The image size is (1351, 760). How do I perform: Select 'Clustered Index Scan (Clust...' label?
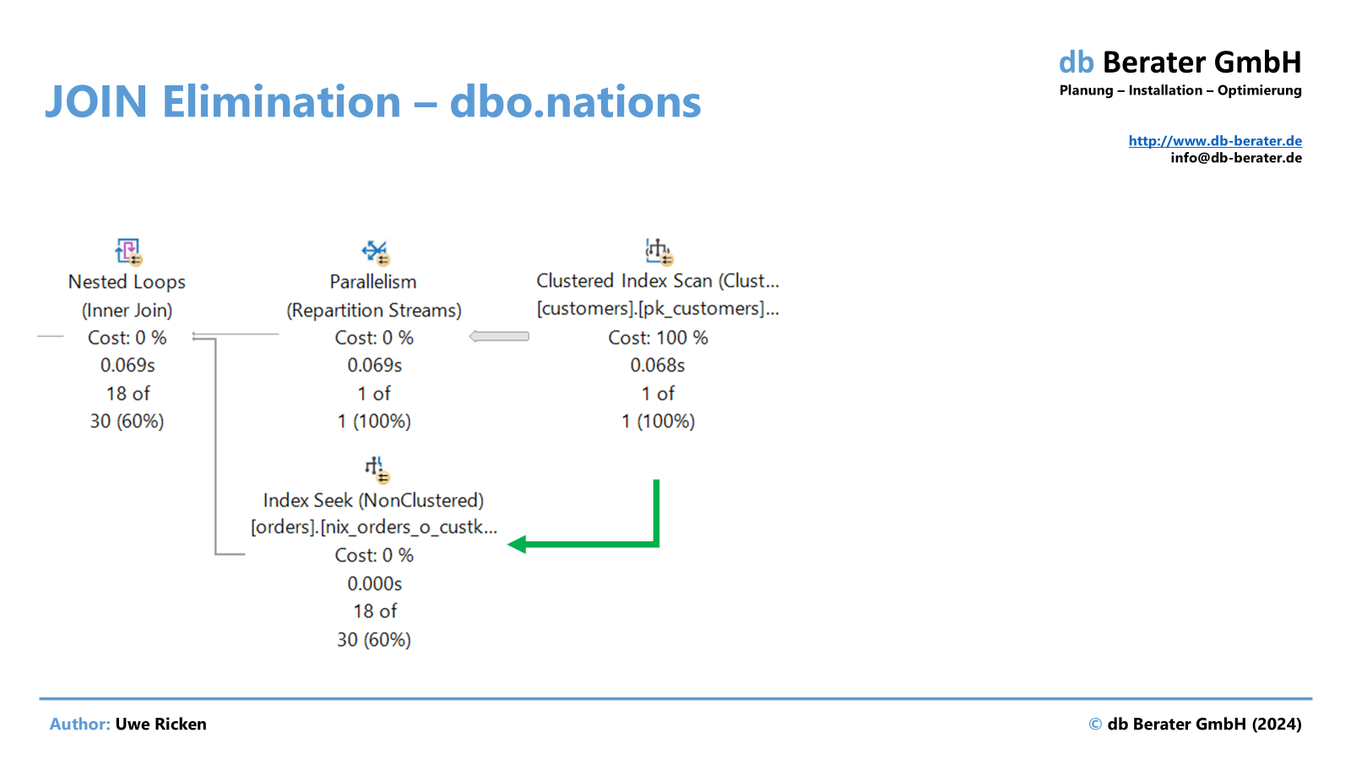[658, 280]
